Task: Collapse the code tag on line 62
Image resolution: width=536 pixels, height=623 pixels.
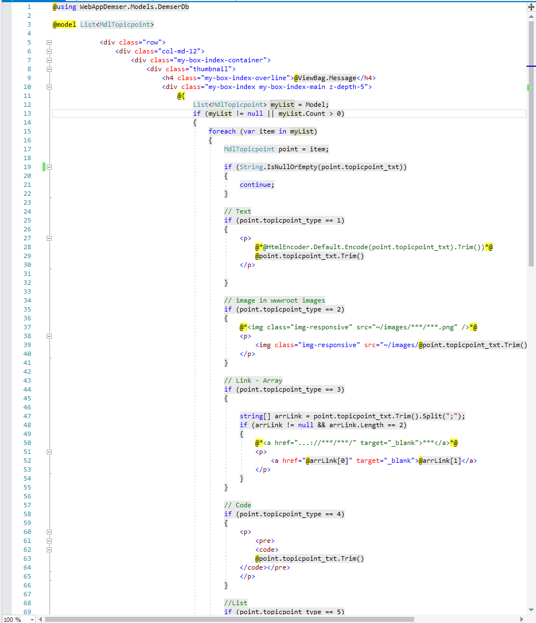Action: coord(49,550)
